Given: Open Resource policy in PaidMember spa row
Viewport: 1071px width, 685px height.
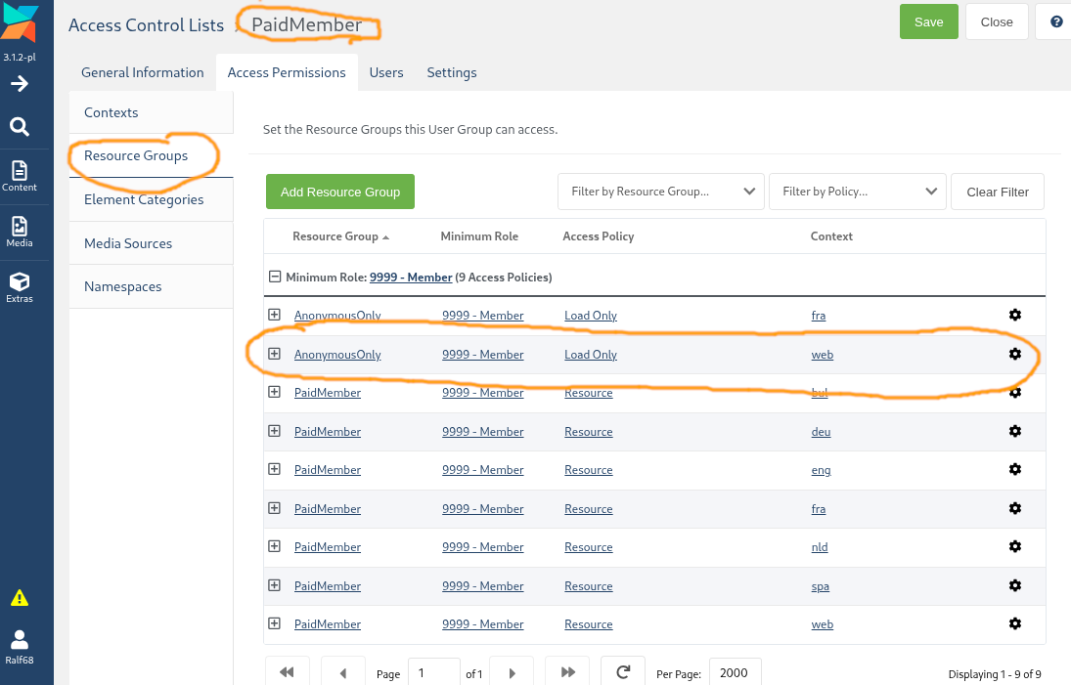Looking at the screenshot, I should coord(588,586).
